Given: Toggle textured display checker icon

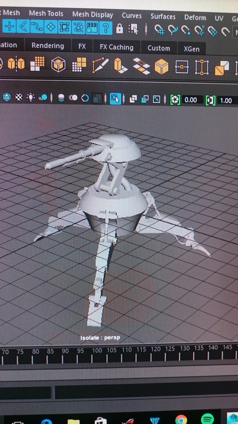Looking at the screenshot, I should coord(19,98).
